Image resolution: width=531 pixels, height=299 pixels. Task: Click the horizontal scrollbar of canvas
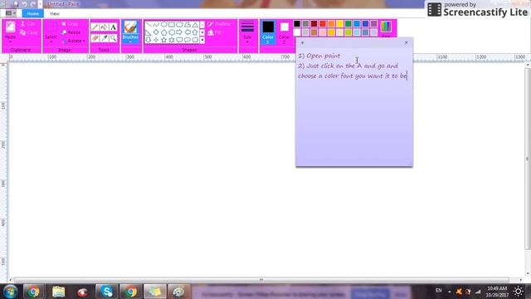[x=261, y=280]
